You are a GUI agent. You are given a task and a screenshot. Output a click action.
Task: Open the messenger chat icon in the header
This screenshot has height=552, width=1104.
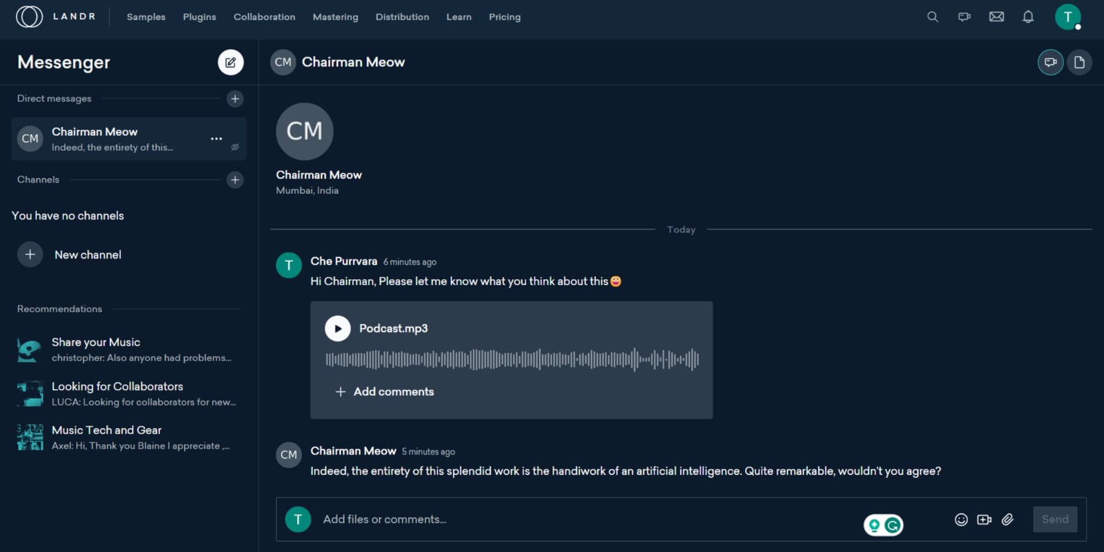coord(964,17)
